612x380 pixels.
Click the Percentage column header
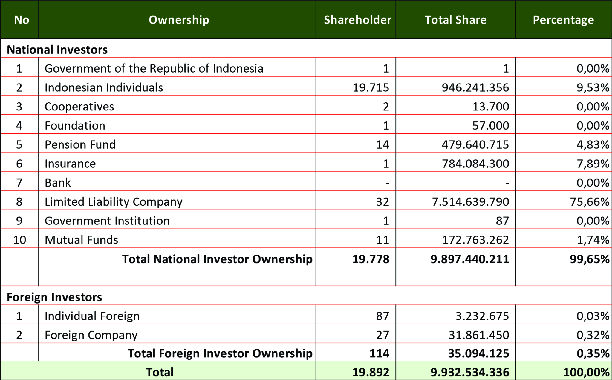(563, 20)
